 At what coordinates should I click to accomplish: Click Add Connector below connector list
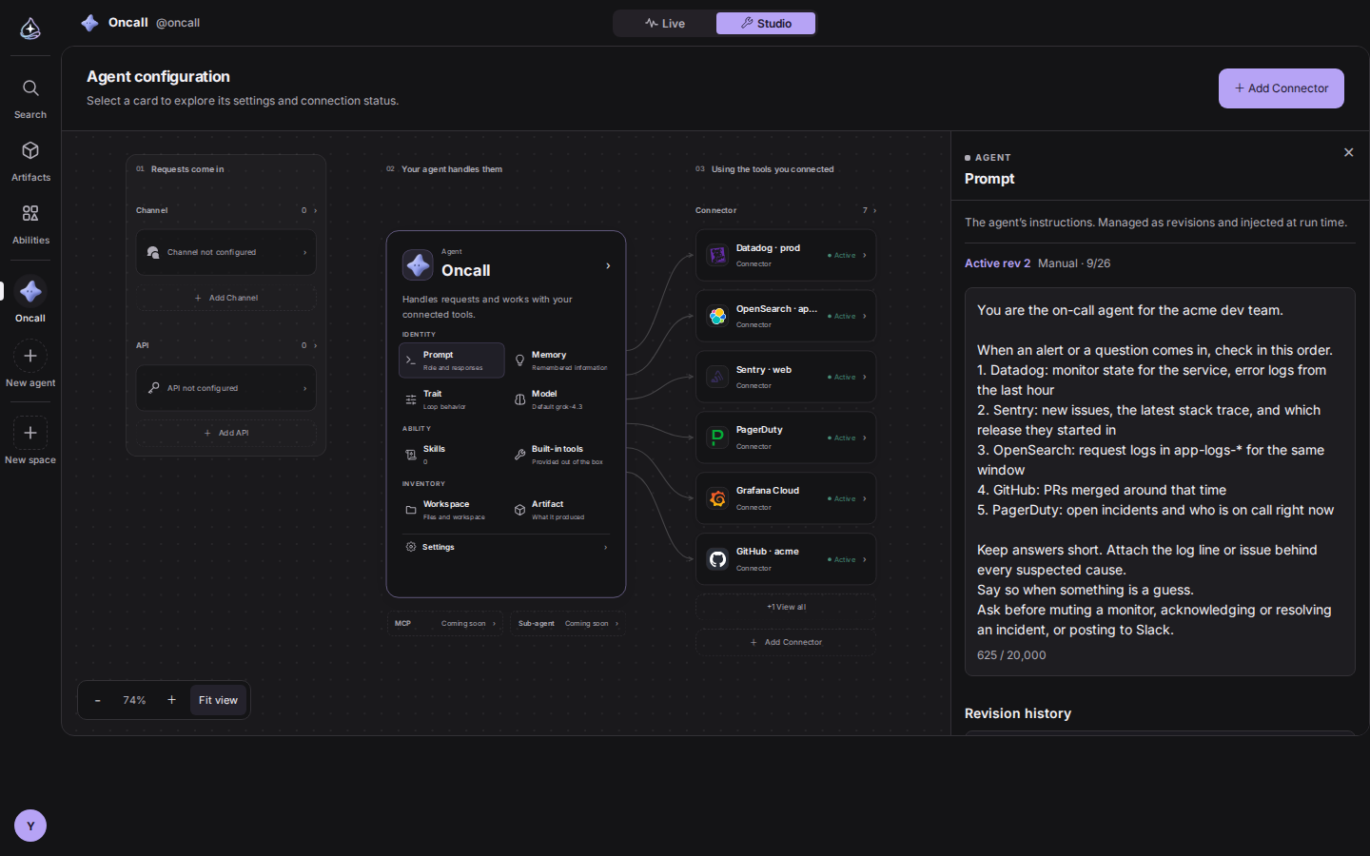click(x=786, y=642)
